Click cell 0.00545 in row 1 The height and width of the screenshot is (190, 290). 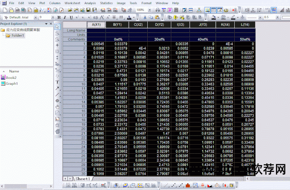tap(96, 44)
